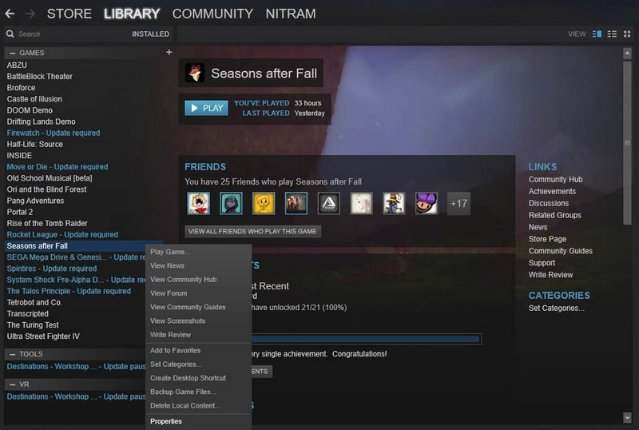The height and width of the screenshot is (430, 639).
Task: Open the COMMUNITY tab
Action: tap(212, 14)
